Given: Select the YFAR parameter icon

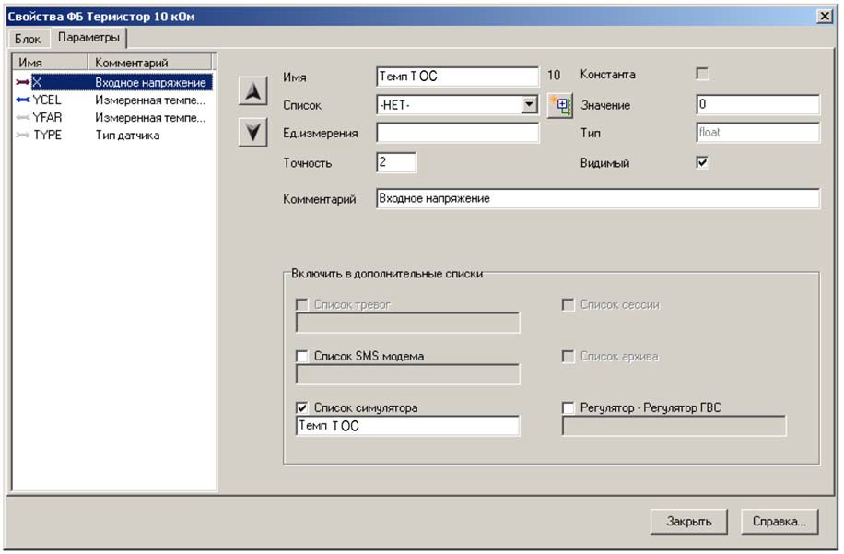Looking at the screenshot, I should pos(22,117).
